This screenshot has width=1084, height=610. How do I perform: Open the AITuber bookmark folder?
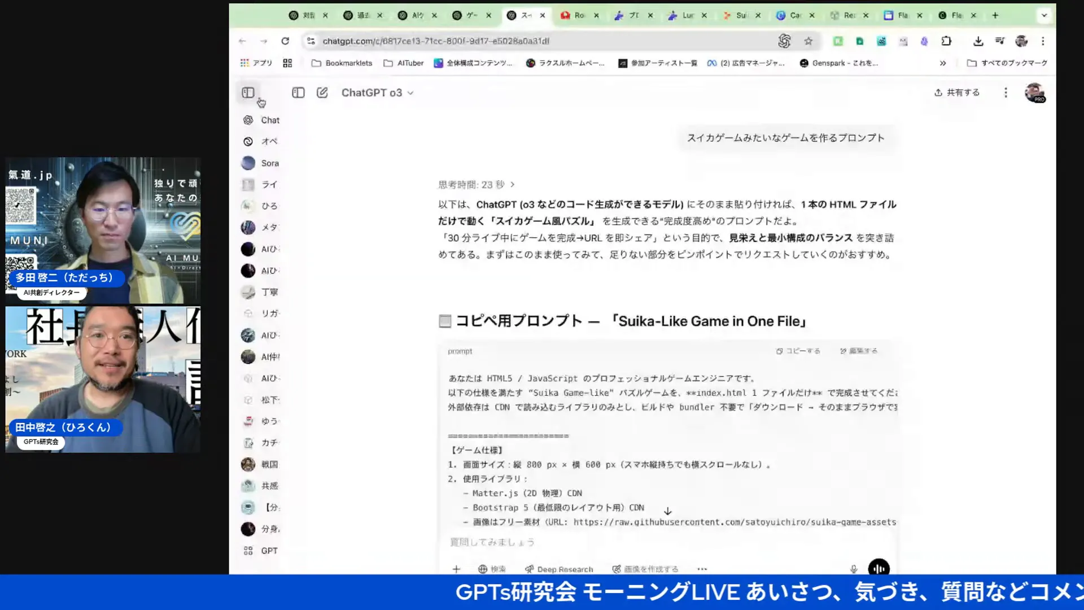point(403,63)
